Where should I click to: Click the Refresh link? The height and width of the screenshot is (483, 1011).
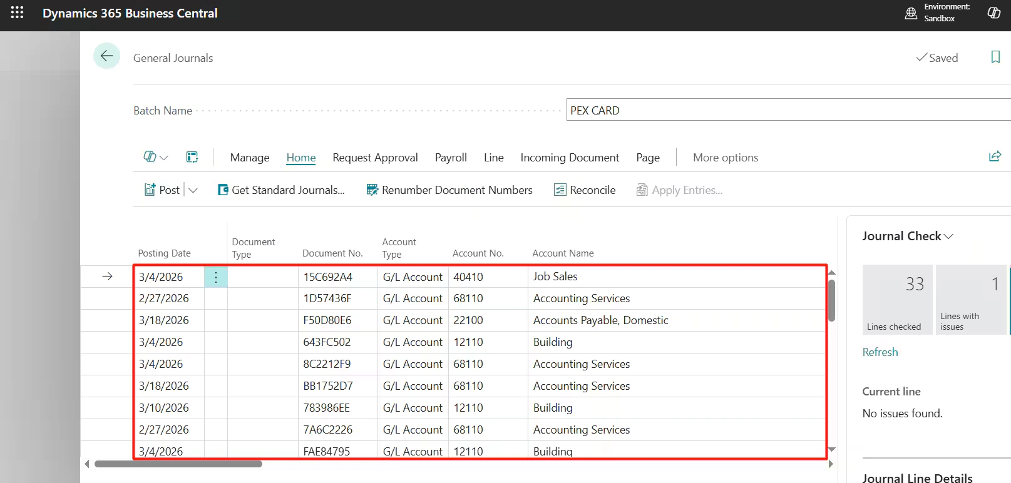coord(880,352)
